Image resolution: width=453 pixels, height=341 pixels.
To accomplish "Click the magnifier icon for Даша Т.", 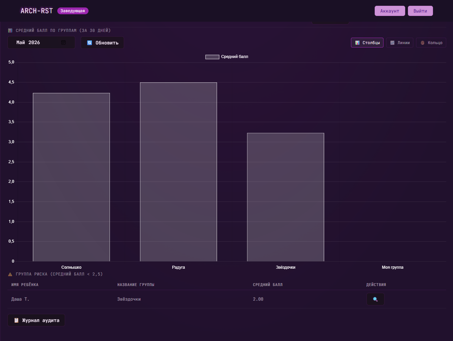I will (x=375, y=299).
